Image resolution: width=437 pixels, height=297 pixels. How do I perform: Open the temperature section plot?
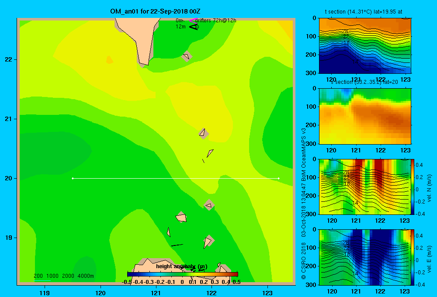(x=365, y=46)
